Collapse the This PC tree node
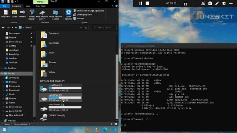 2,74
